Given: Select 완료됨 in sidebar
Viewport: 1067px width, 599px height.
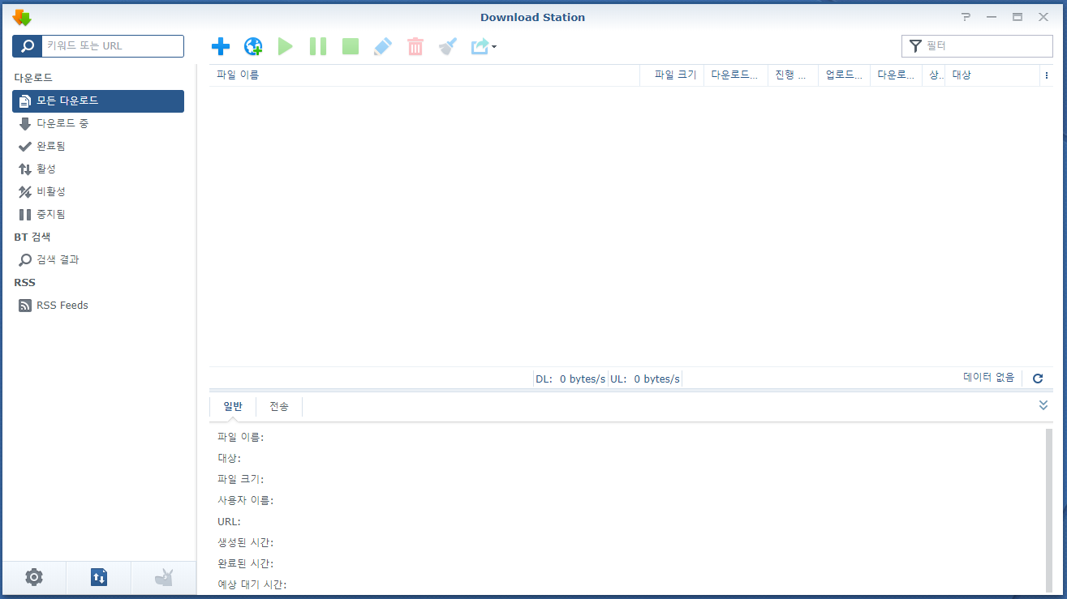Looking at the screenshot, I should (98, 146).
